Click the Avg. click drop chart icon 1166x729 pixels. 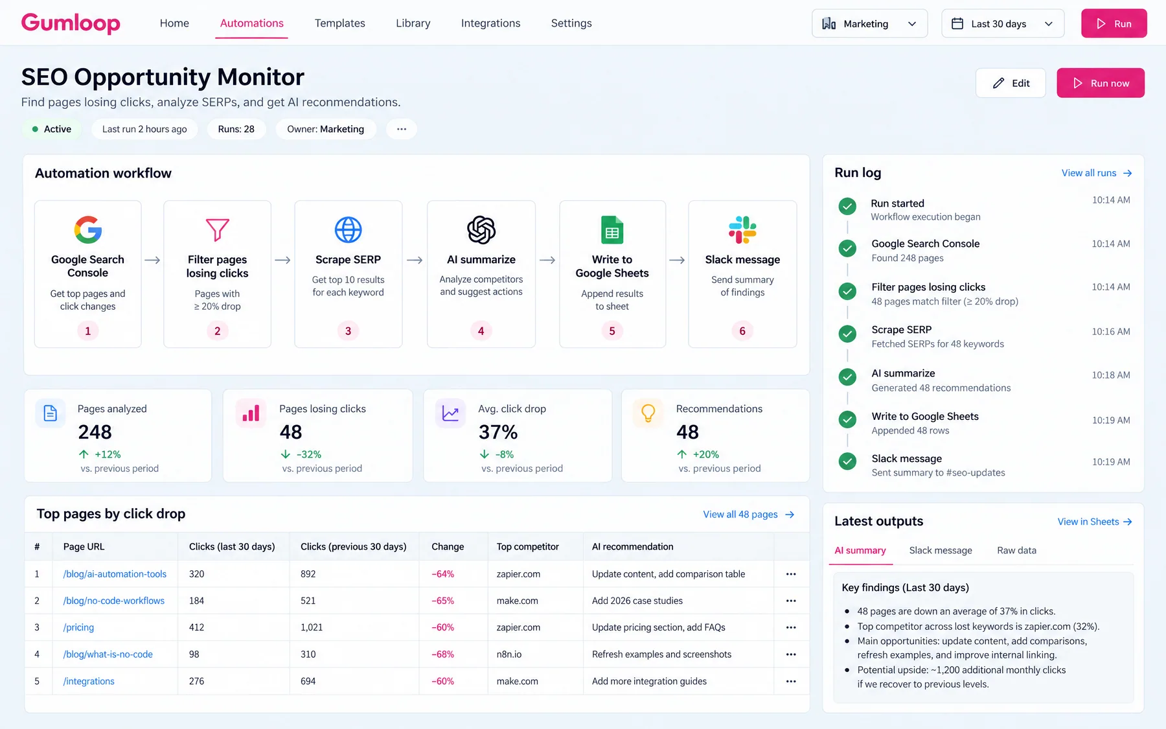click(450, 413)
